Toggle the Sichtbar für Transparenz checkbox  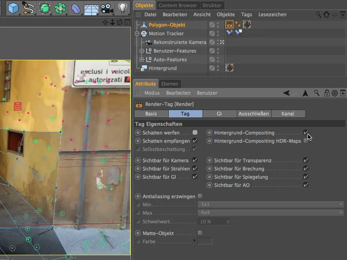[x=306, y=160]
